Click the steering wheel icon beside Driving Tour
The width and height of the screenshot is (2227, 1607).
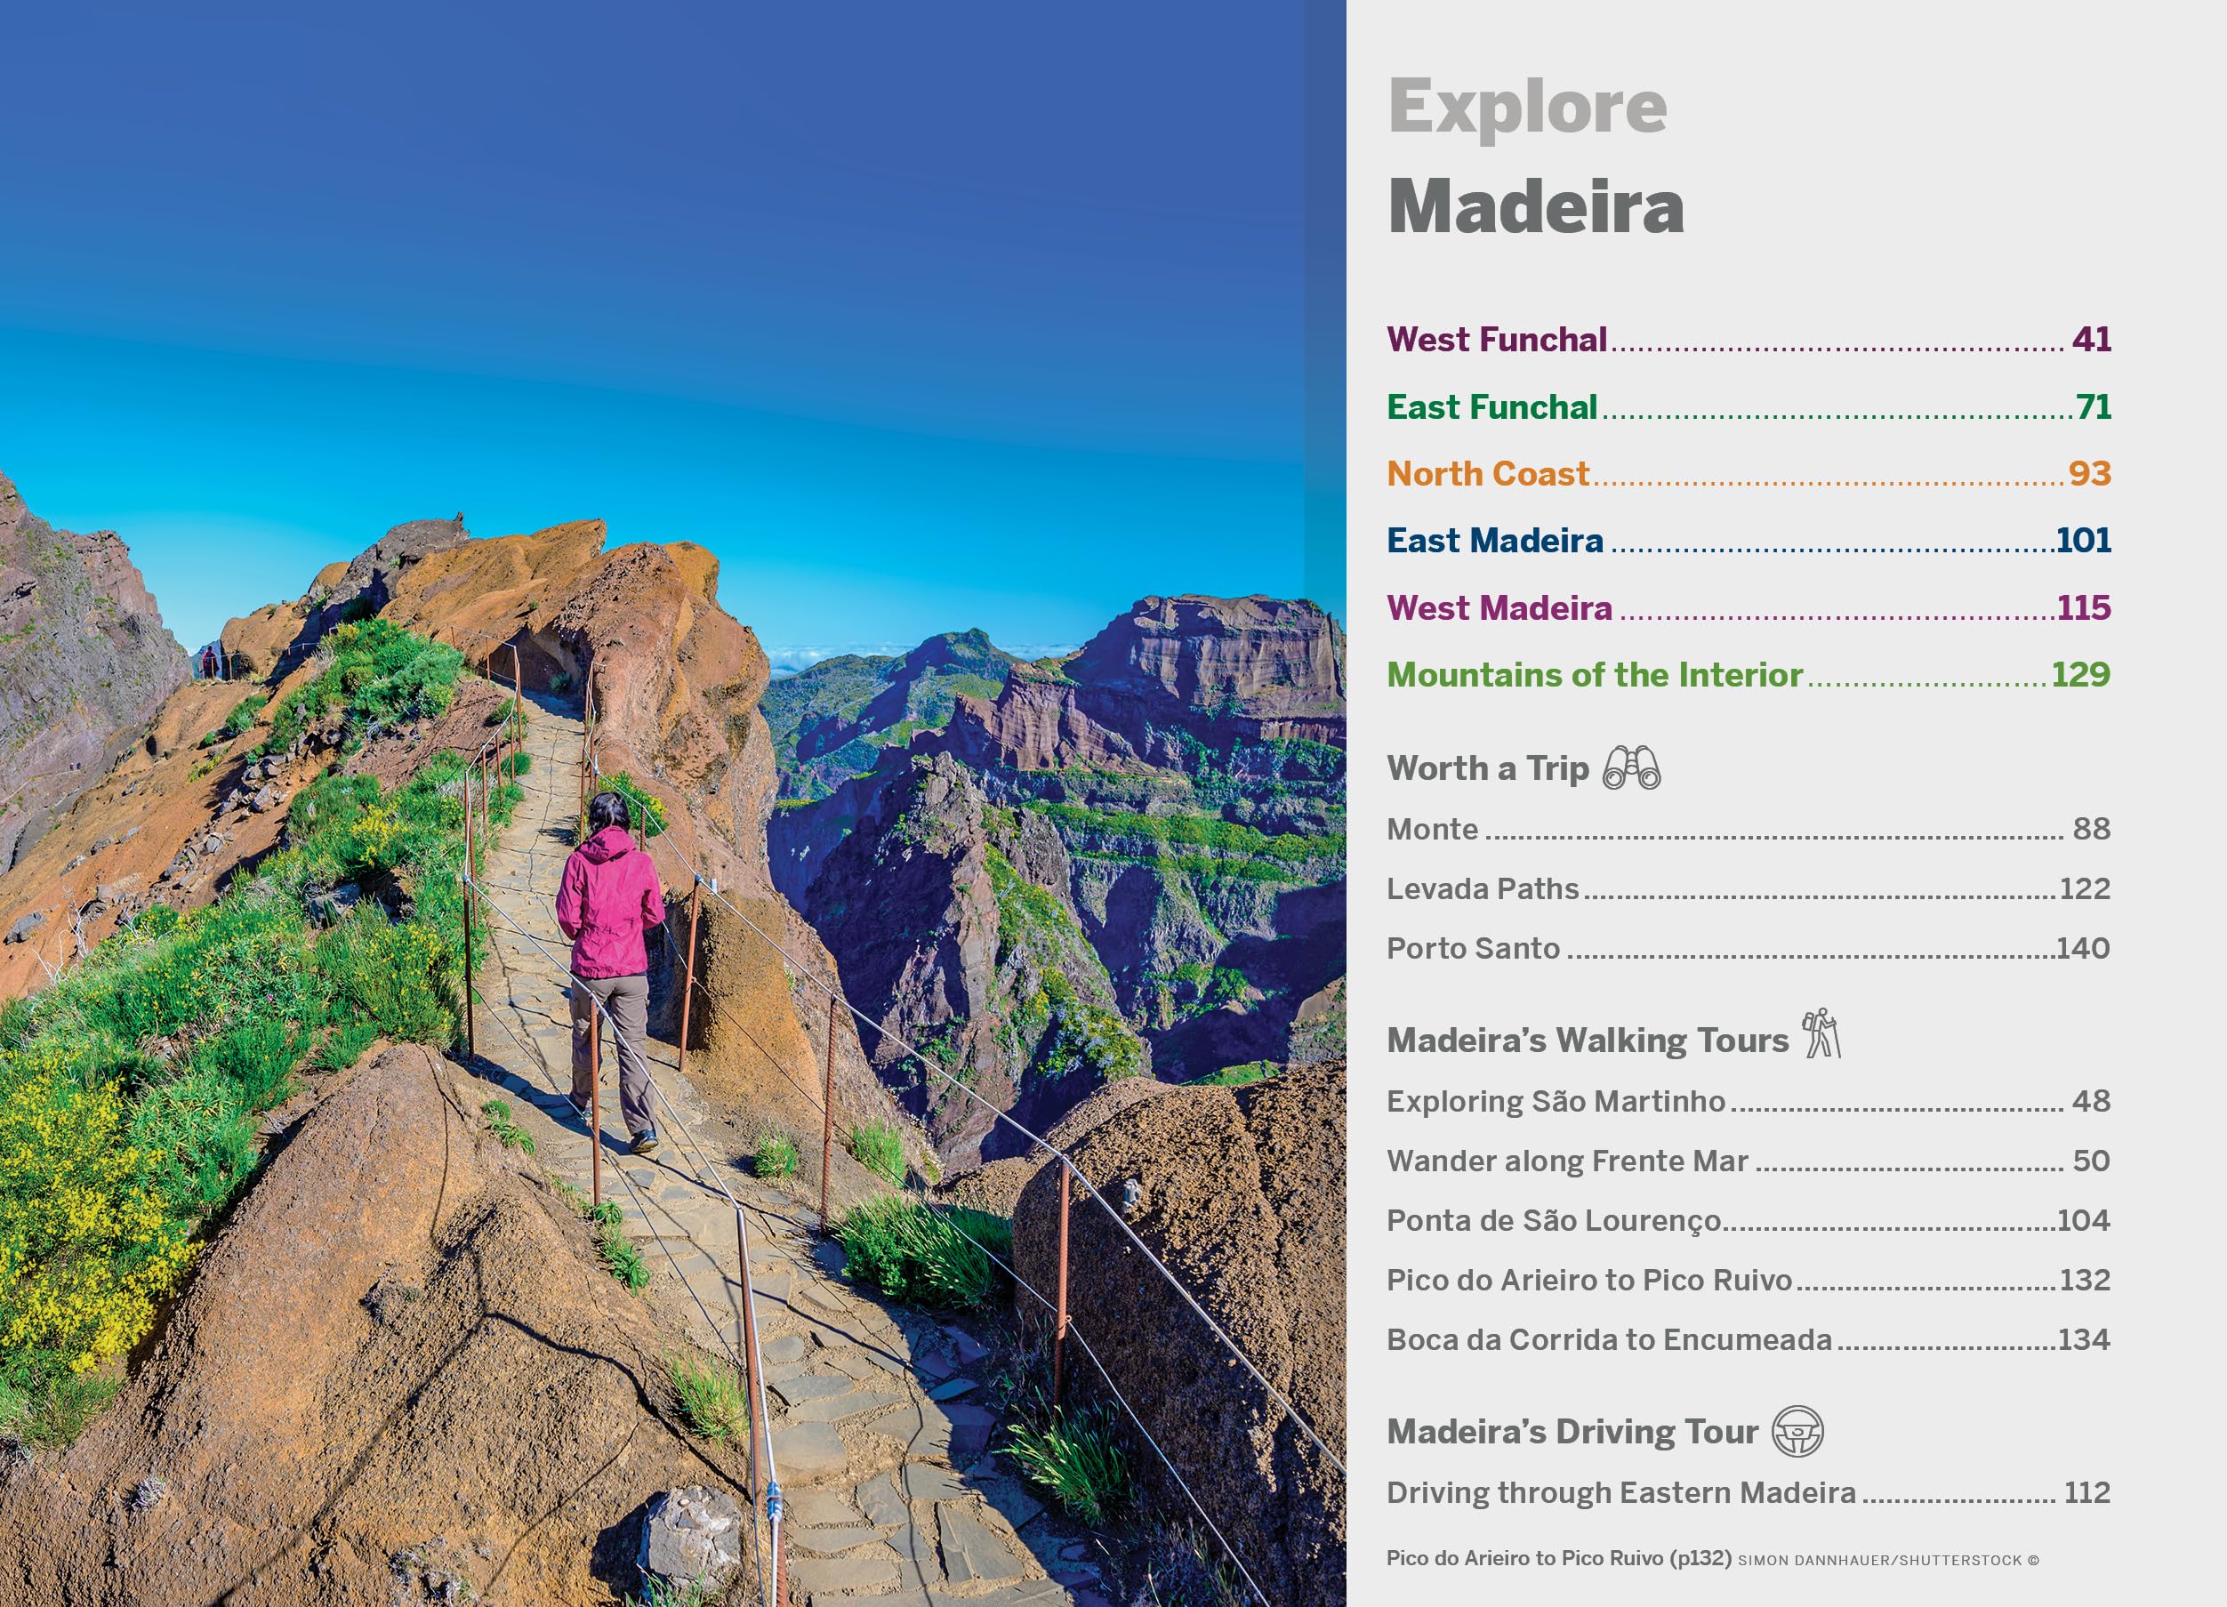pyautogui.click(x=1797, y=1431)
